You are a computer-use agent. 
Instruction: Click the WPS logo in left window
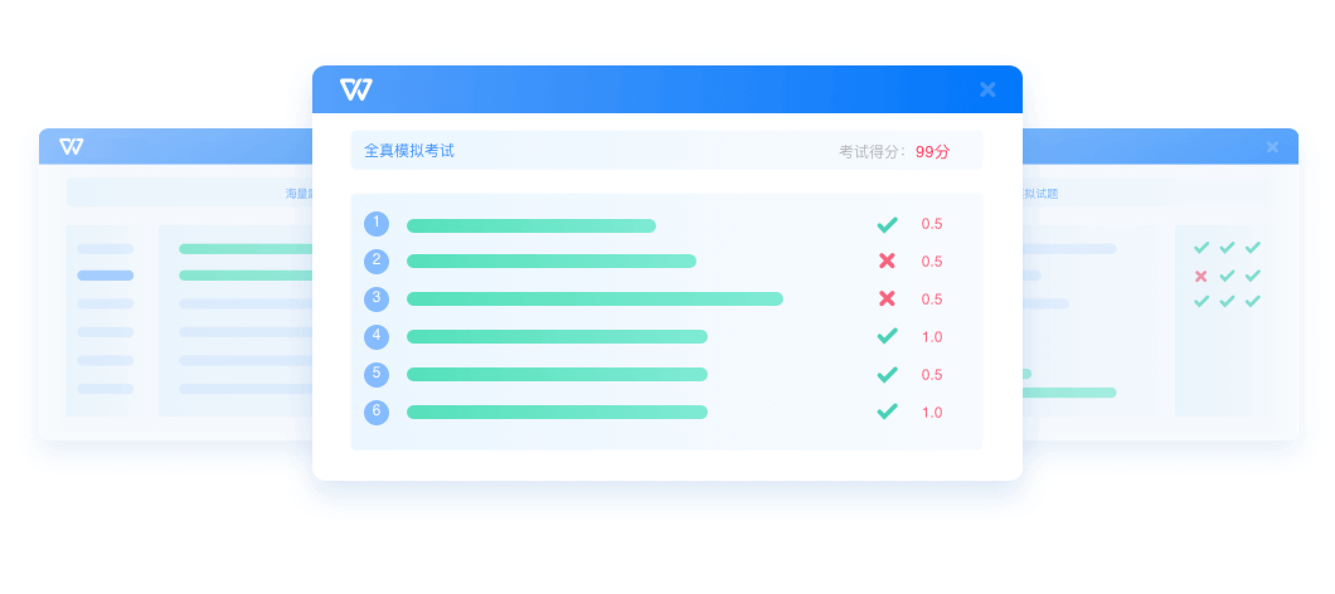click(x=71, y=146)
